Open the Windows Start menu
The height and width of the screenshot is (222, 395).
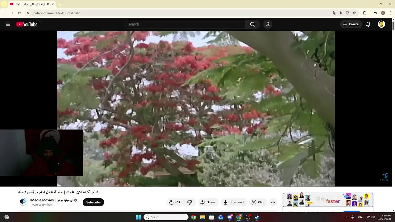[138, 217]
